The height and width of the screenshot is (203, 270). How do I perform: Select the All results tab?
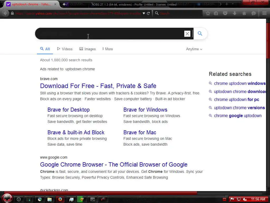45,49
